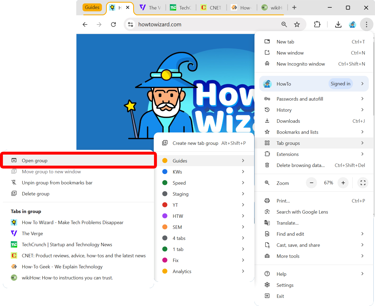This screenshot has height=306, width=375.
Task: Click the Search with Google Lens icon
Action: pyautogui.click(x=267, y=212)
